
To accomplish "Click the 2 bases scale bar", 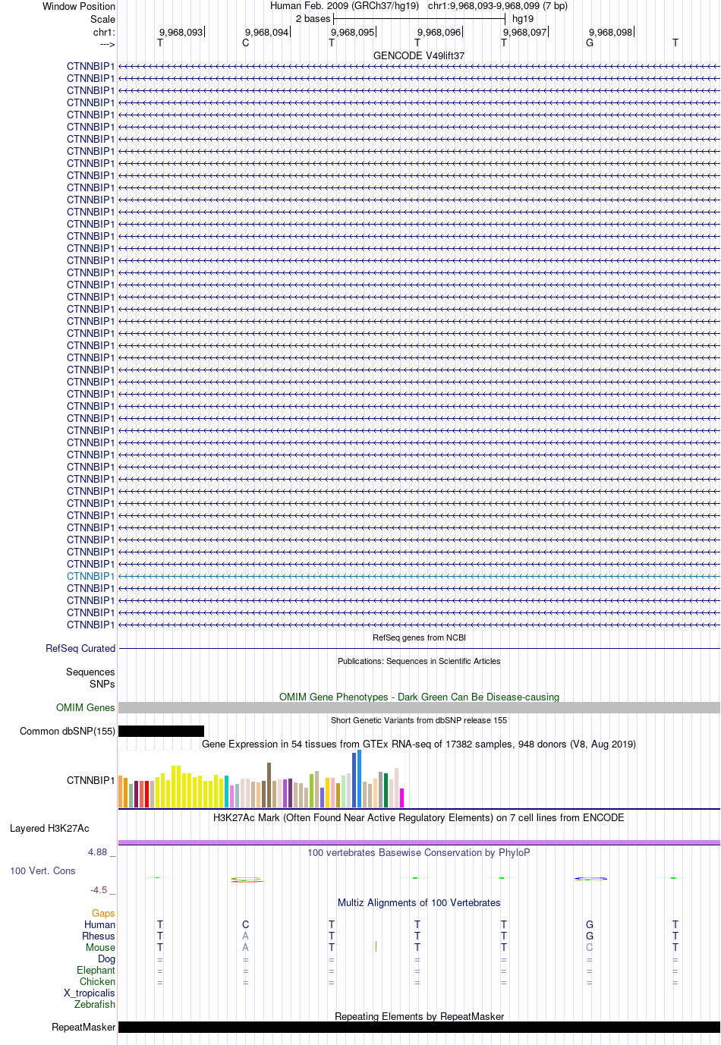I will pos(419,18).
